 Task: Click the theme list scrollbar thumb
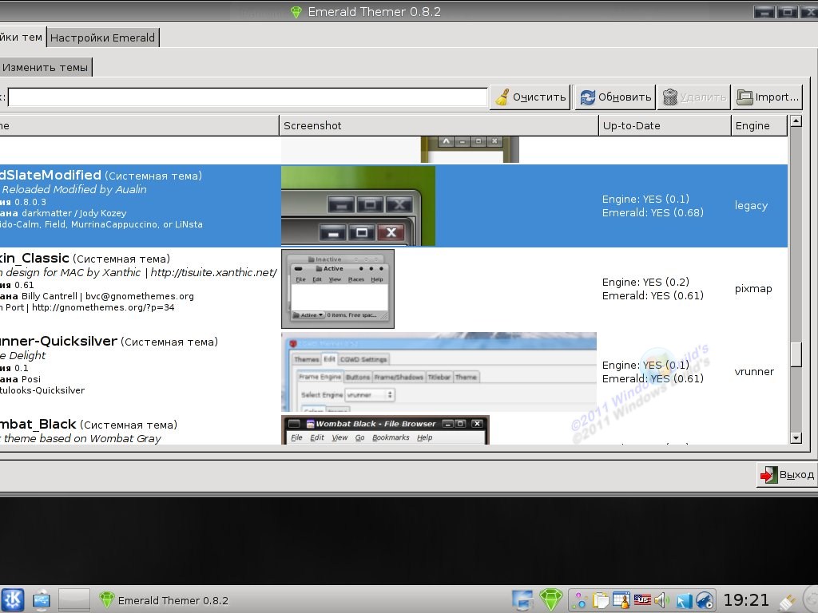pos(796,354)
